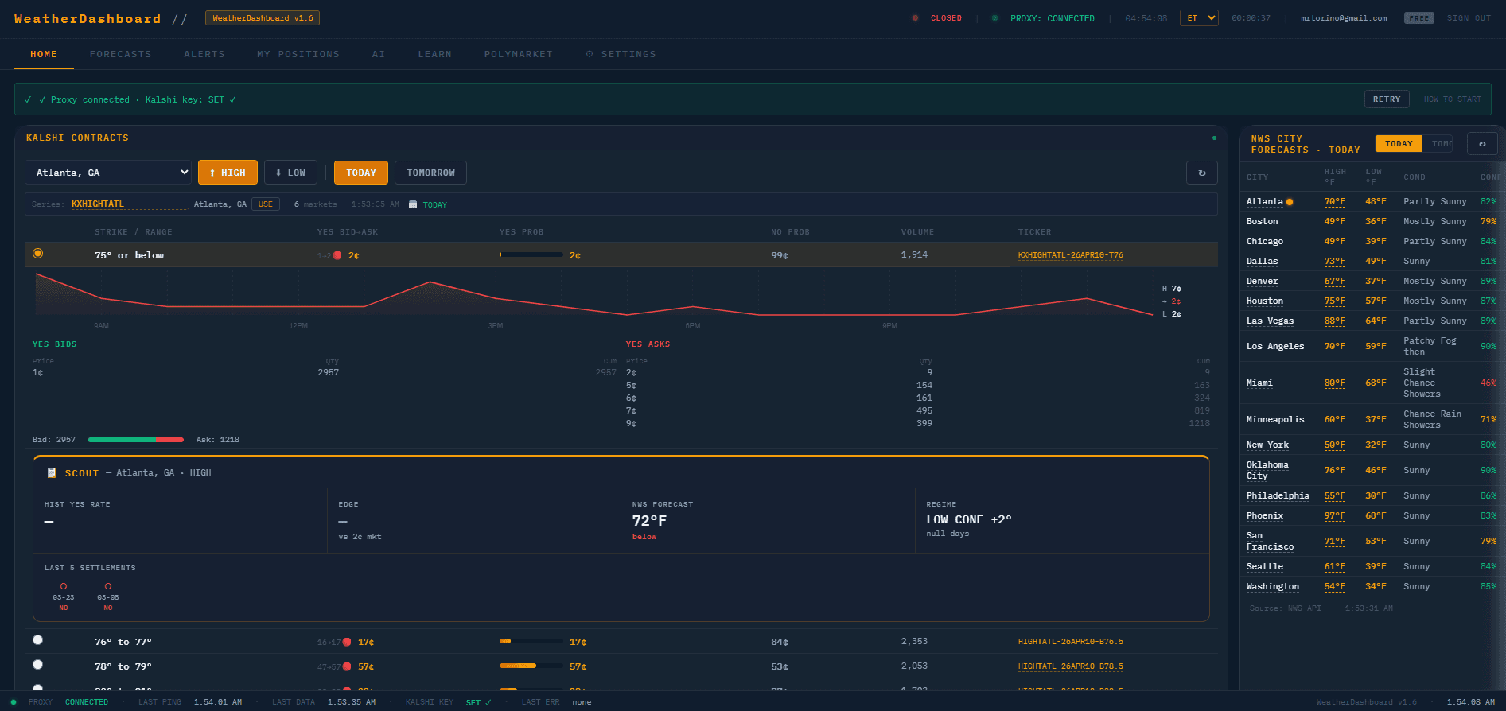This screenshot has height=711, width=1506.
Task: Click red market-closed status dot in header
Action: [x=915, y=18]
